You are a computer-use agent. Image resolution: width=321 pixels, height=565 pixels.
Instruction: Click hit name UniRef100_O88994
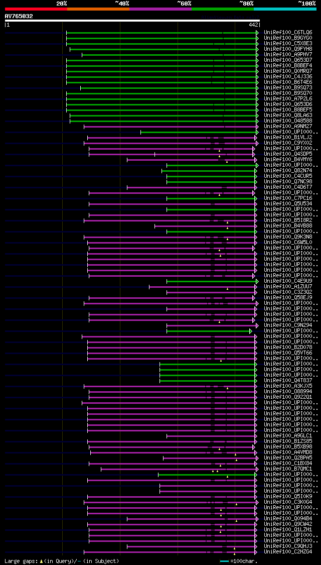(x=288, y=392)
